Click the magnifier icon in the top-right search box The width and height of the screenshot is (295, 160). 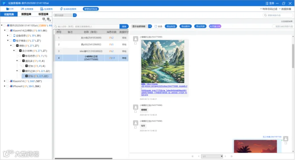[x=265, y=15]
